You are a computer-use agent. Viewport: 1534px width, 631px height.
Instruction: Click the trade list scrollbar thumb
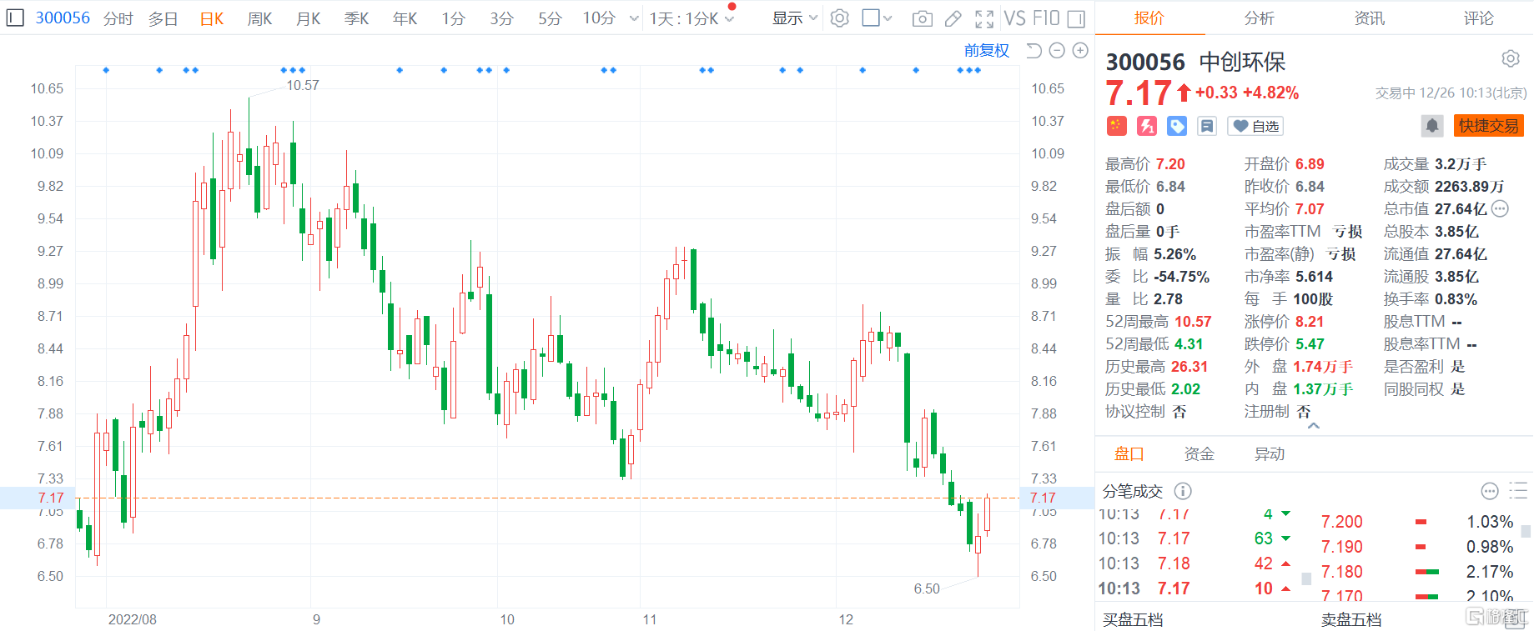click(x=1305, y=578)
